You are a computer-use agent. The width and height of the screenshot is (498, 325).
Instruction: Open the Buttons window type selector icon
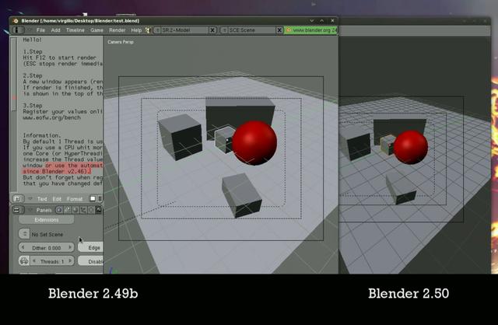17,210
